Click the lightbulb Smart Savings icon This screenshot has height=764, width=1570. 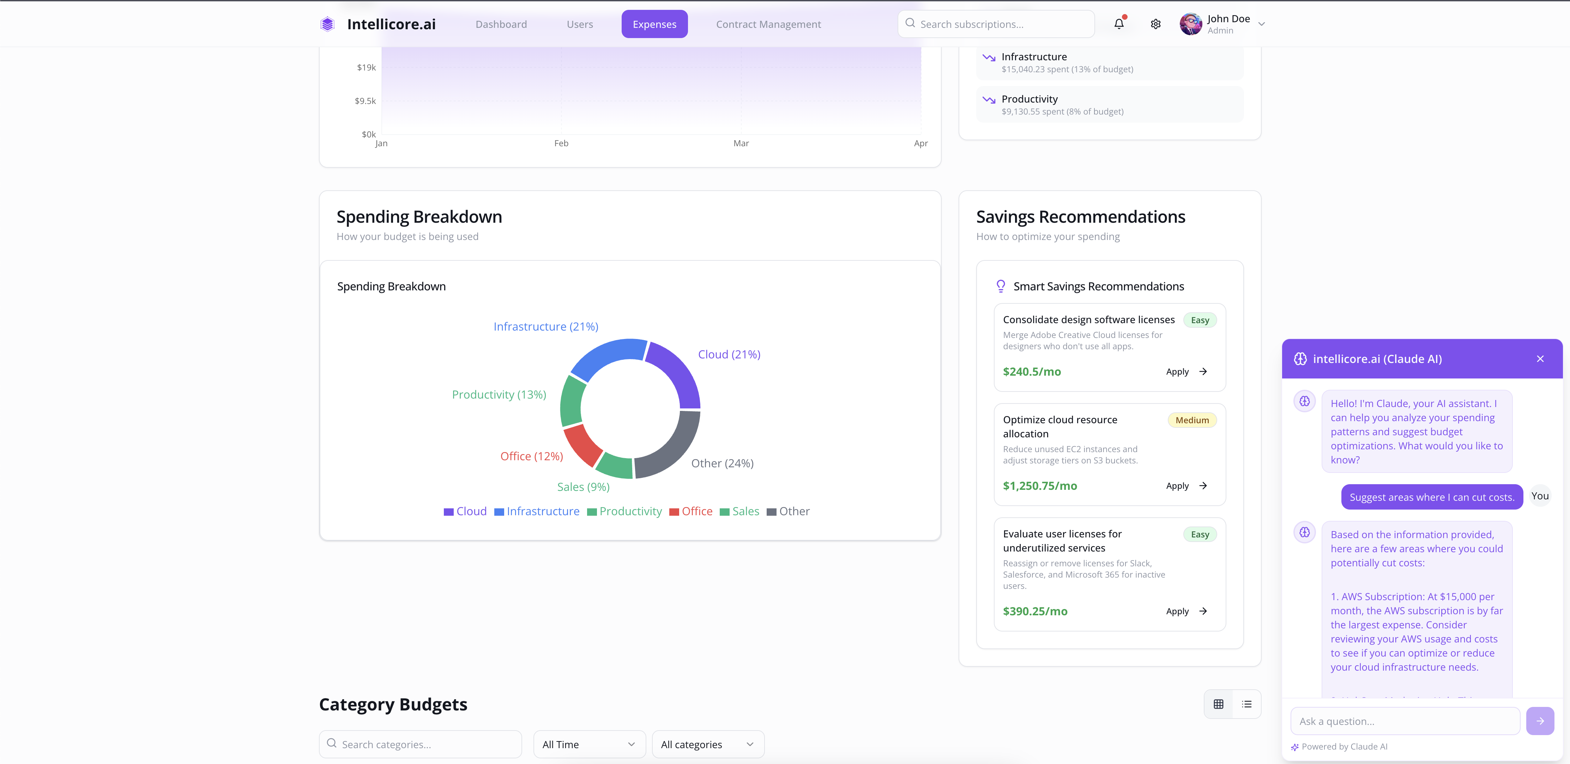coord(1000,286)
